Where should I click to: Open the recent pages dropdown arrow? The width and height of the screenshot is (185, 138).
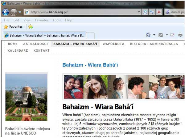click(x=20, y=12)
